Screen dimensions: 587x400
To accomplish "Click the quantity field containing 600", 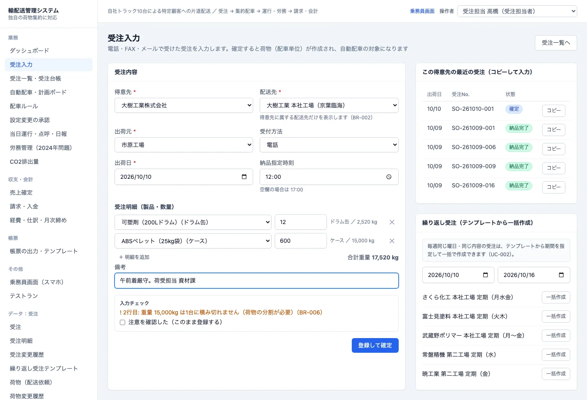I will pos(301,241).
